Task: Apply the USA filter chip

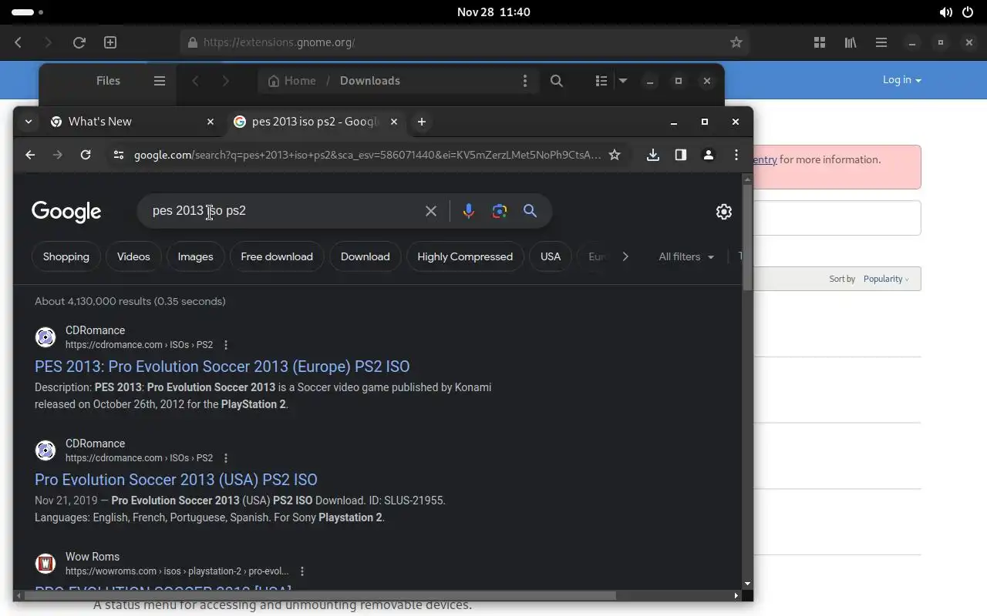Action: click(x=551, y=256)
